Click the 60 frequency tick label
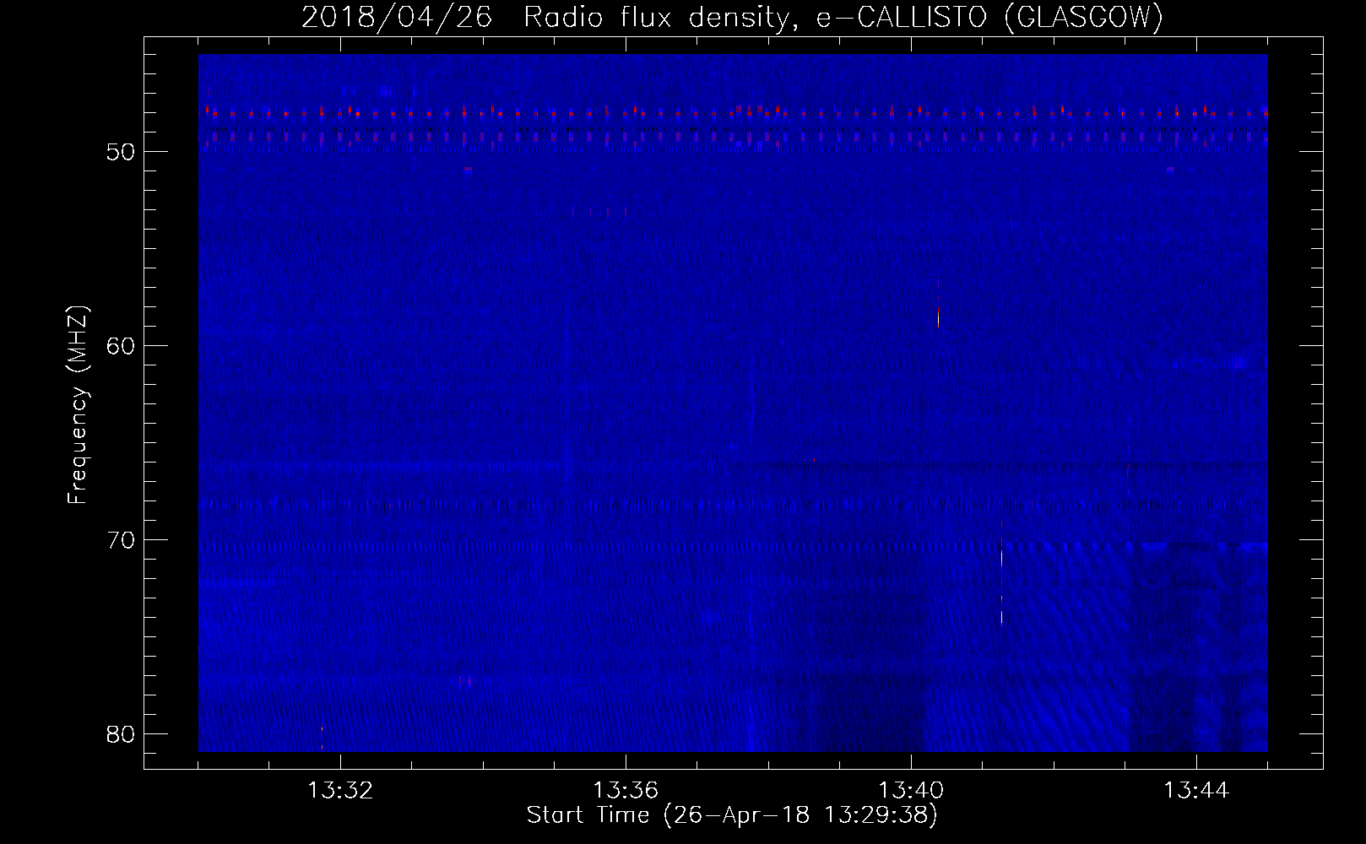The image size is (1366, 844). [122, 346]
